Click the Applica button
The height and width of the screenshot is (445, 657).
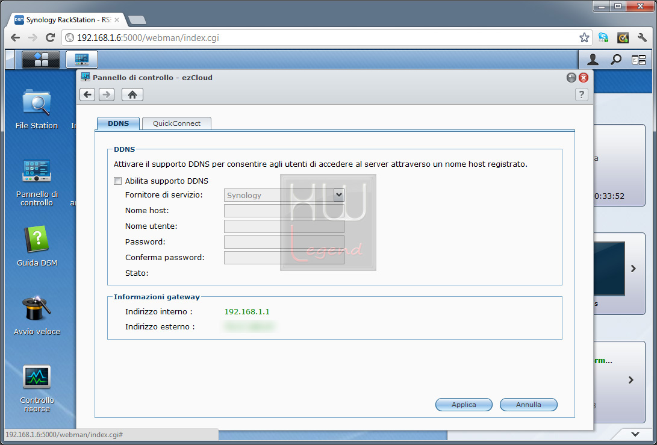(x=464, y=405)
